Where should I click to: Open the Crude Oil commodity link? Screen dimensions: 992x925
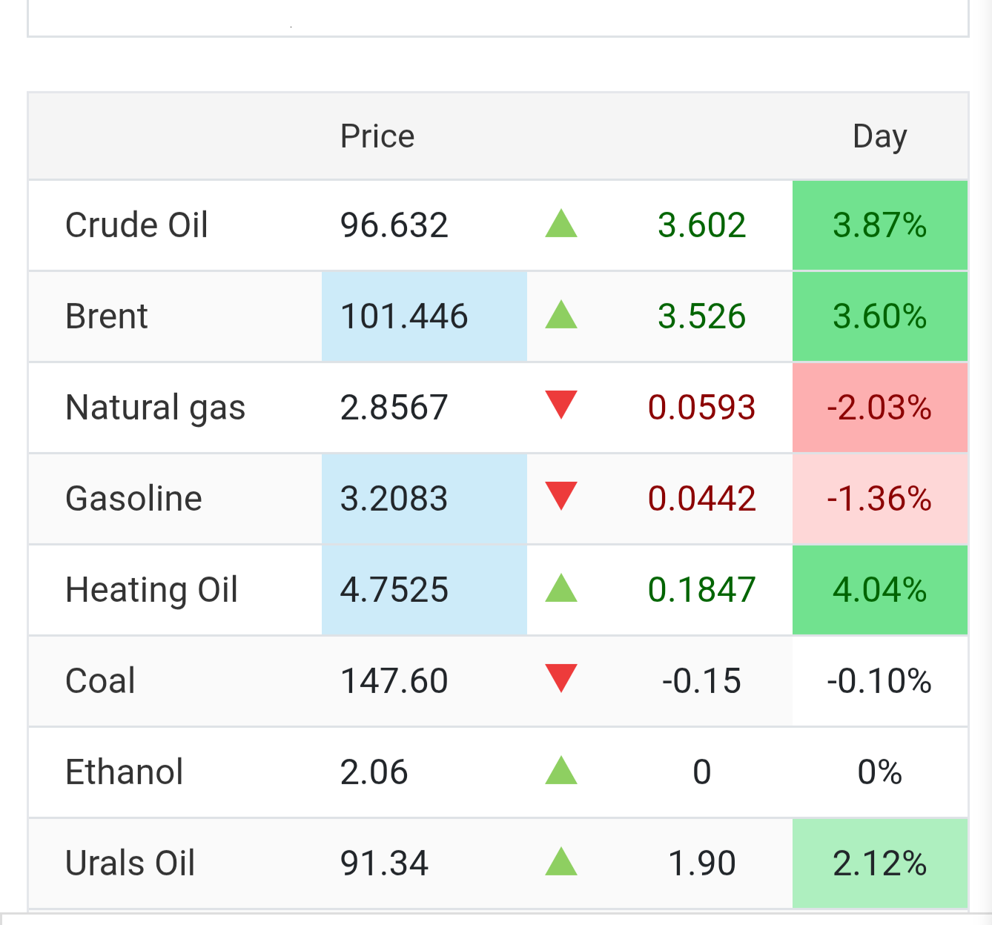coord(136,225)
